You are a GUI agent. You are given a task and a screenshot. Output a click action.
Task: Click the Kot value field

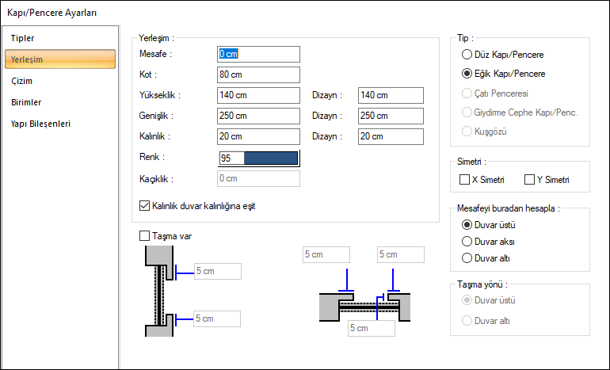258,74
